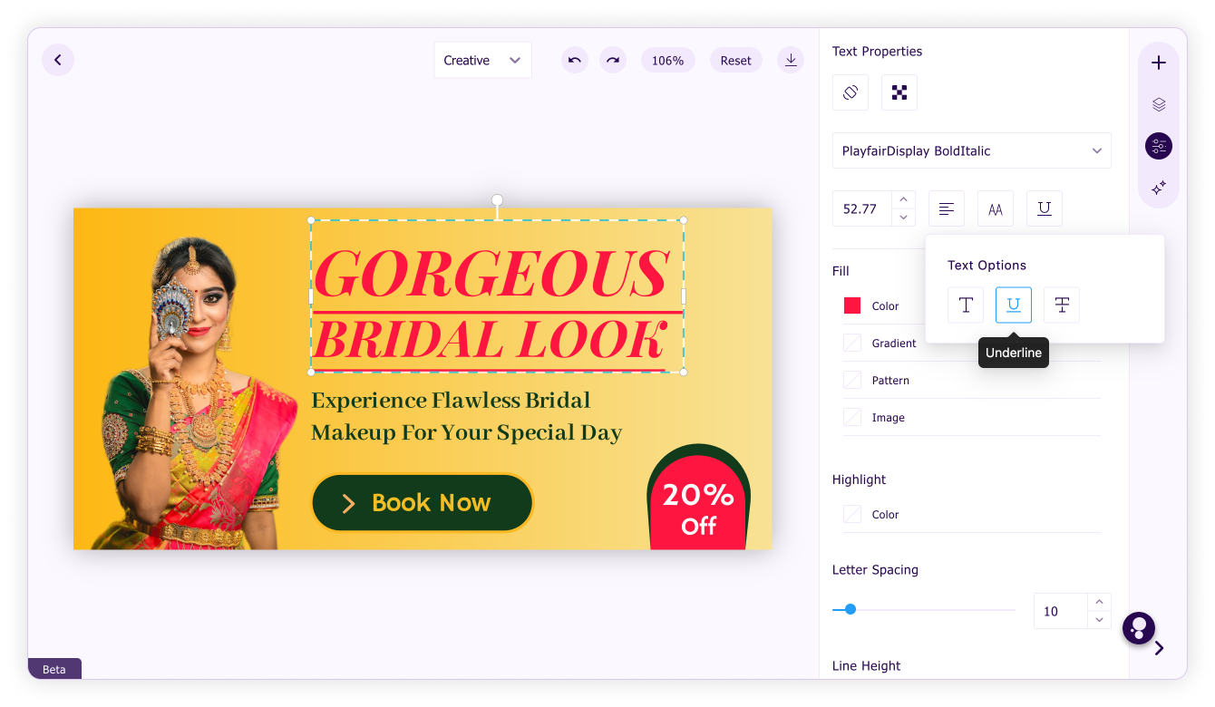Enable the Pattern fill option

[x=852, y=380]
